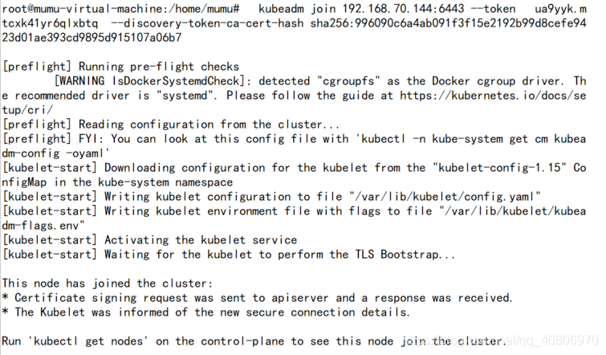Click the 'Kubelet was informed' line

(205, 312)
